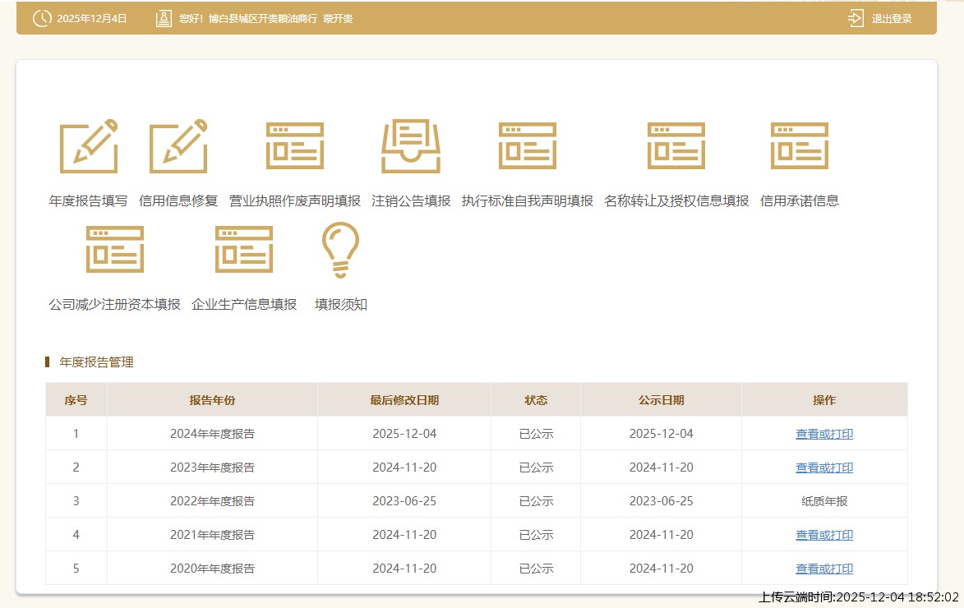Click the 报告年份 column header
Viewport: 964px width, 608px height.
[x=212, y=400]
